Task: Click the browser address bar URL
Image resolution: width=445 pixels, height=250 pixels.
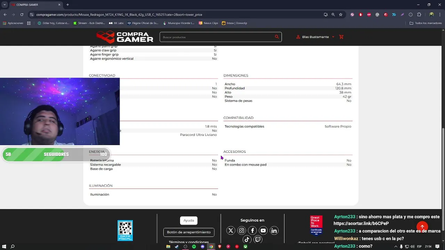Action: pyautogui.click(x=119, y=15)
